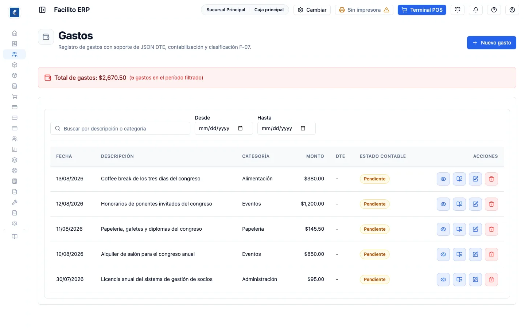Open the notifications bell icon
This screenshot has height=328, width=525.
[476, 10]
